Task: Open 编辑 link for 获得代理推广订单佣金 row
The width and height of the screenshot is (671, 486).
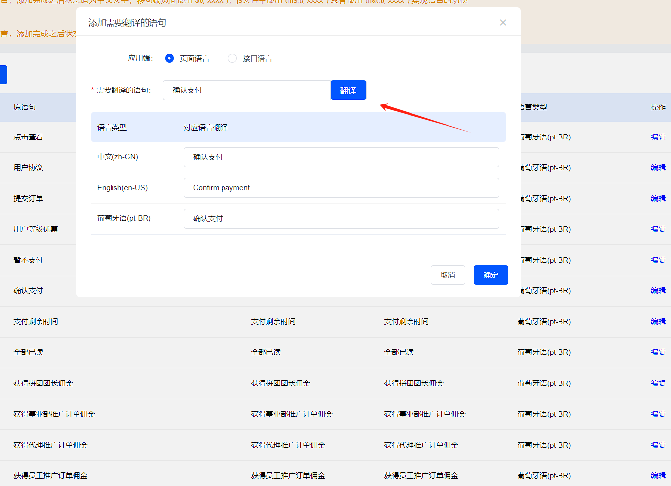Action: click(x=658, y=445)
